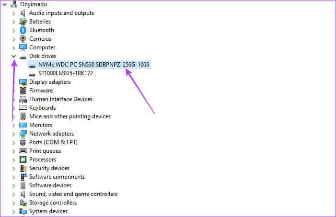Expand Audio inputs and outputs category
The image size is (336, 217).
point(13,13)
